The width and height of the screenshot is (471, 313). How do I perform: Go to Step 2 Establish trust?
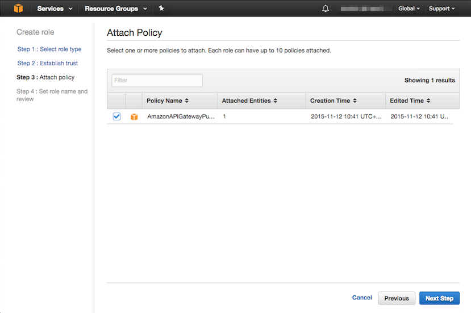[47, 63]
